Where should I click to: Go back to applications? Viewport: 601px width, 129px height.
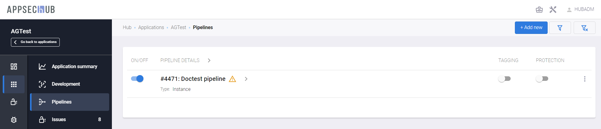coord(35,42)
